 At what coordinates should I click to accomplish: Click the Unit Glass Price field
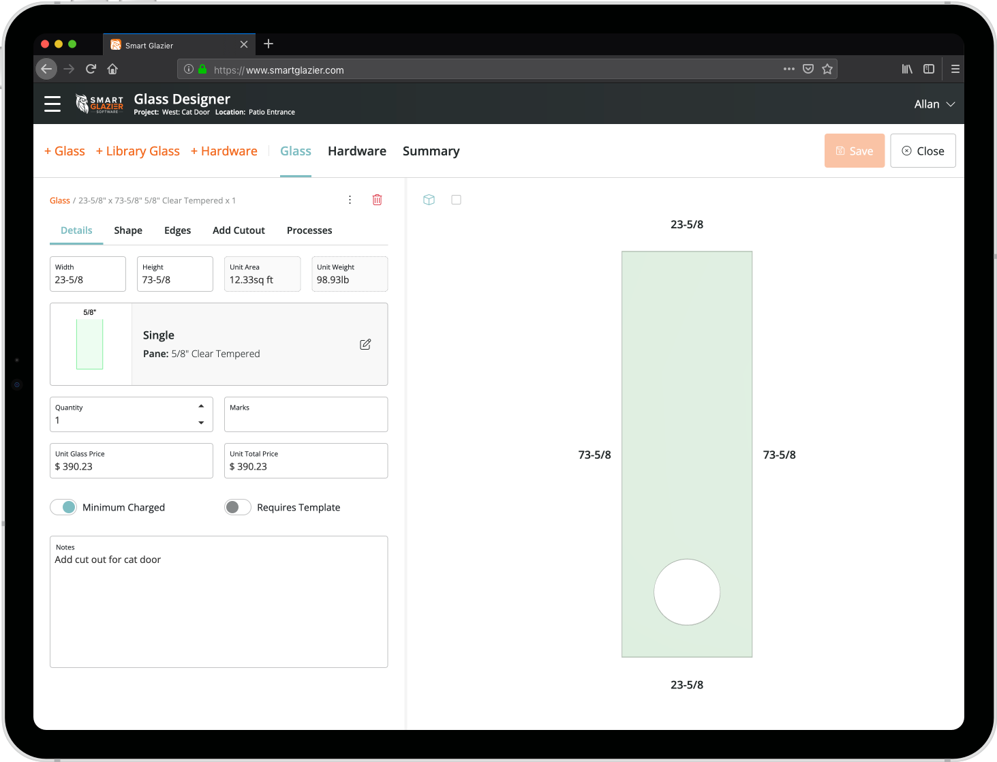tap(132, 461)
